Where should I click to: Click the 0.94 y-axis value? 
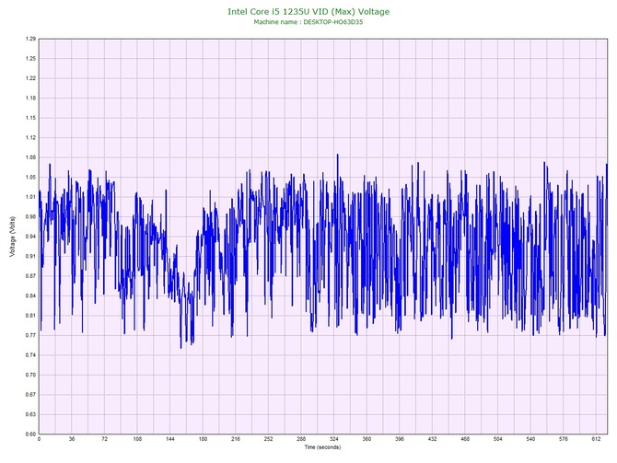tap(30, 237)
